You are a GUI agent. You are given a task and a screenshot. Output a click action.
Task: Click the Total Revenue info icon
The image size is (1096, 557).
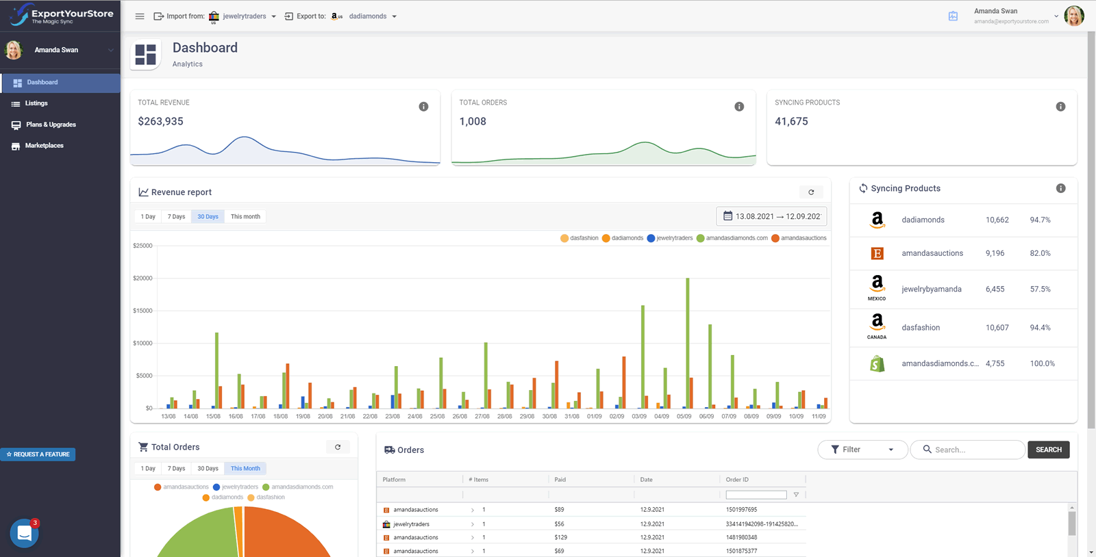[423, 107]
